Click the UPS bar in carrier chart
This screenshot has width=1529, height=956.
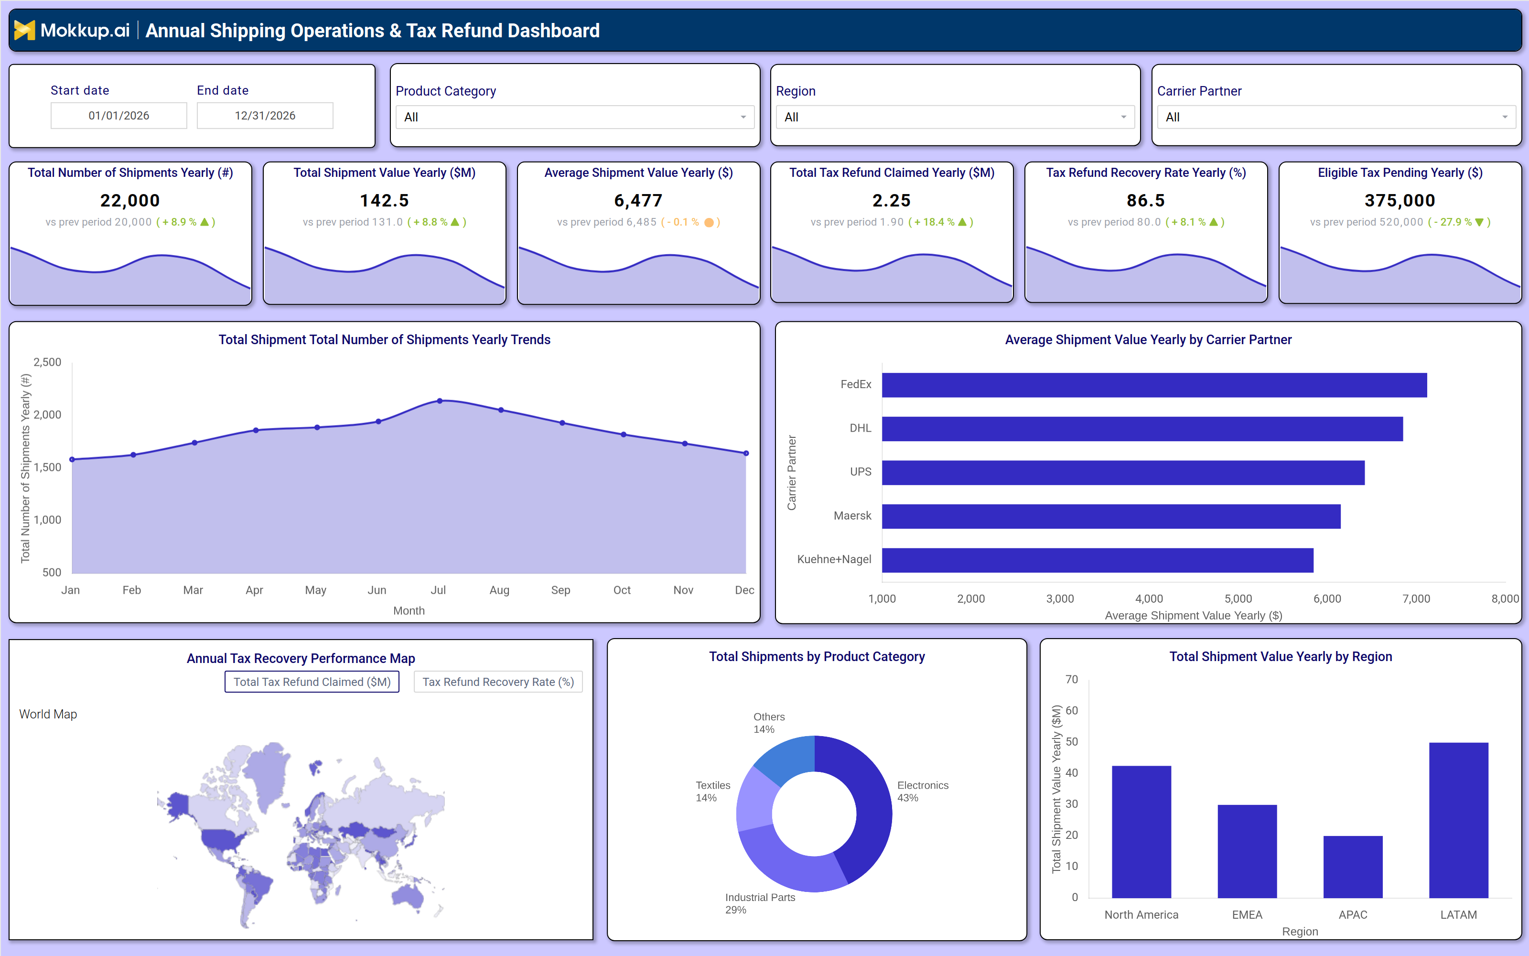[x=1123, y=472]
